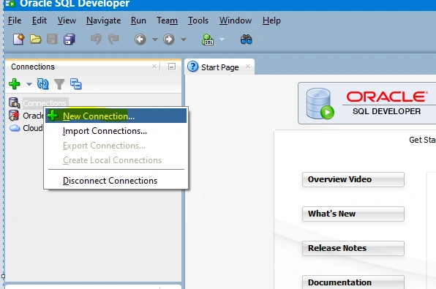Click the Forward navigation arrow
436x289 pixels.
point(168,40)
